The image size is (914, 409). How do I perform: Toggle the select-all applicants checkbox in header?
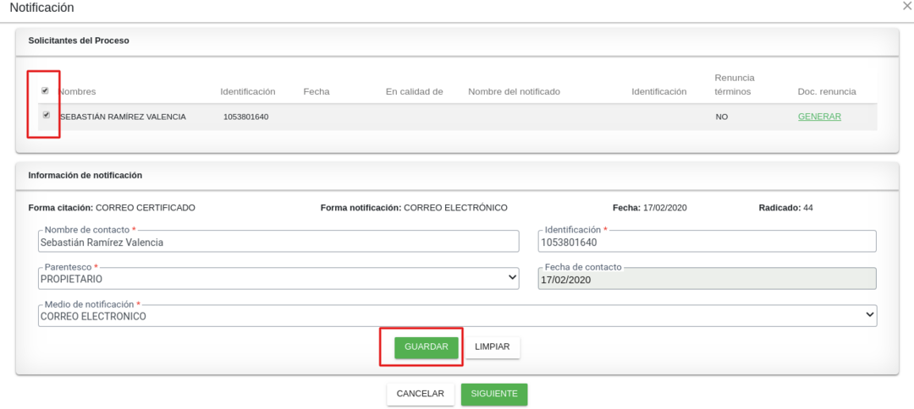[x=45, y=90]
